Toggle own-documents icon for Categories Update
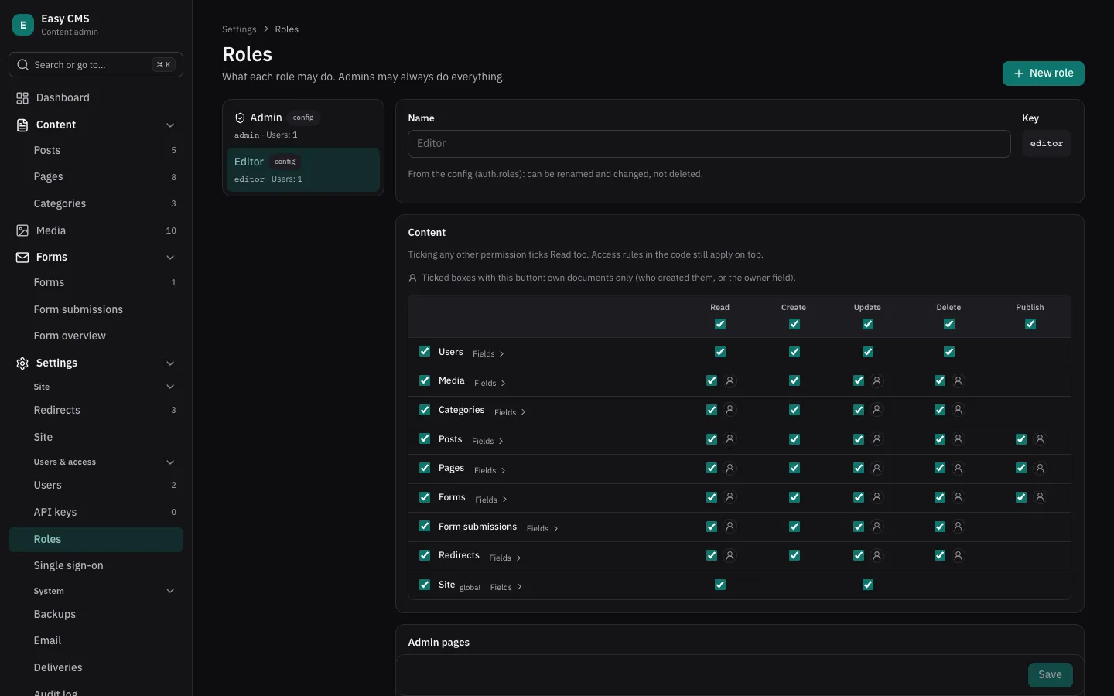The width and height of the screenshot is (1114, 696). pyautogui.click(x=877, y=410)
